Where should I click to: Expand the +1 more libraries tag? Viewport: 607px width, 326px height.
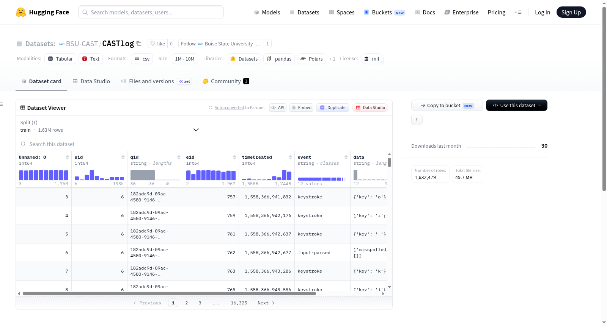(x=332, y=59)
